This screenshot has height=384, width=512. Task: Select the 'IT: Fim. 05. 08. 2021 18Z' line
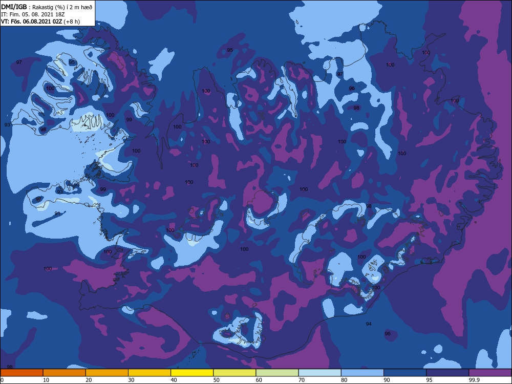pos(33,14)
